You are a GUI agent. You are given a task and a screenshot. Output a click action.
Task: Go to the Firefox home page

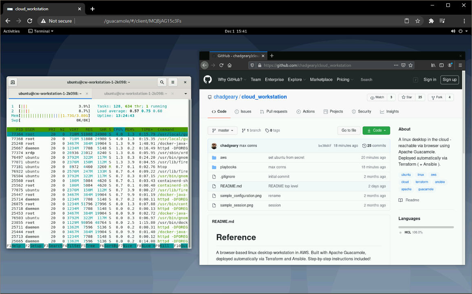tap(229, 65)
